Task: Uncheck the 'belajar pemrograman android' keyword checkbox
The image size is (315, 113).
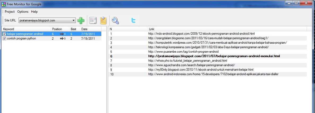Action: pyautogui.click(x=5, y=34)
